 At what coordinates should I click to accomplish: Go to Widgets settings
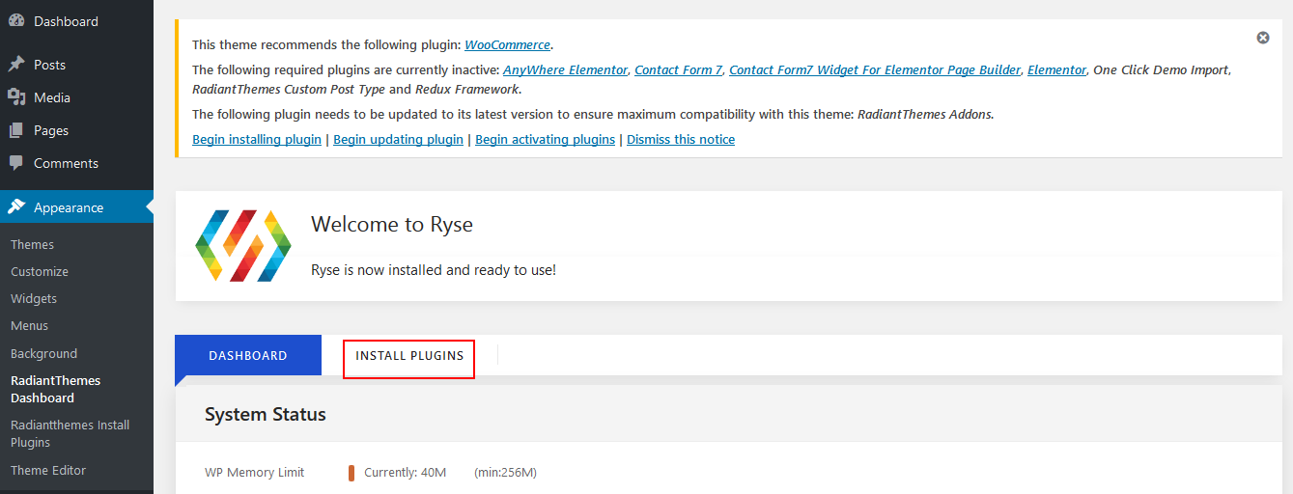(x=34, y=299)
